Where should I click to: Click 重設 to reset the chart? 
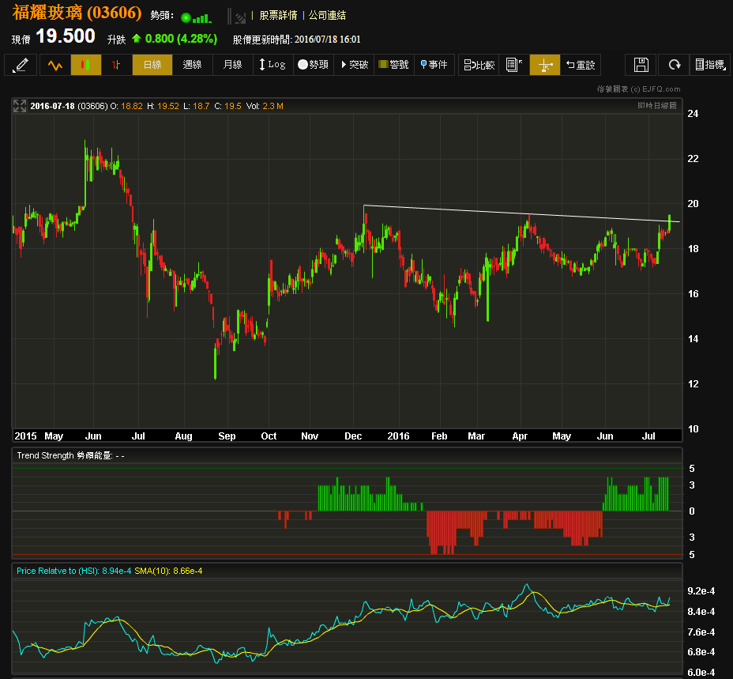point(581,65)
